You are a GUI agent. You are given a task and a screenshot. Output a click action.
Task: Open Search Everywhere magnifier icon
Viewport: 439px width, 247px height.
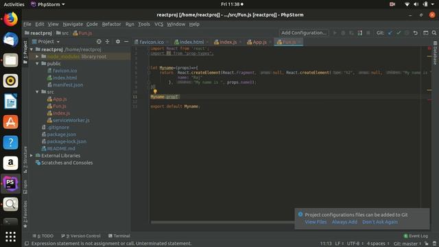point(434,33)
